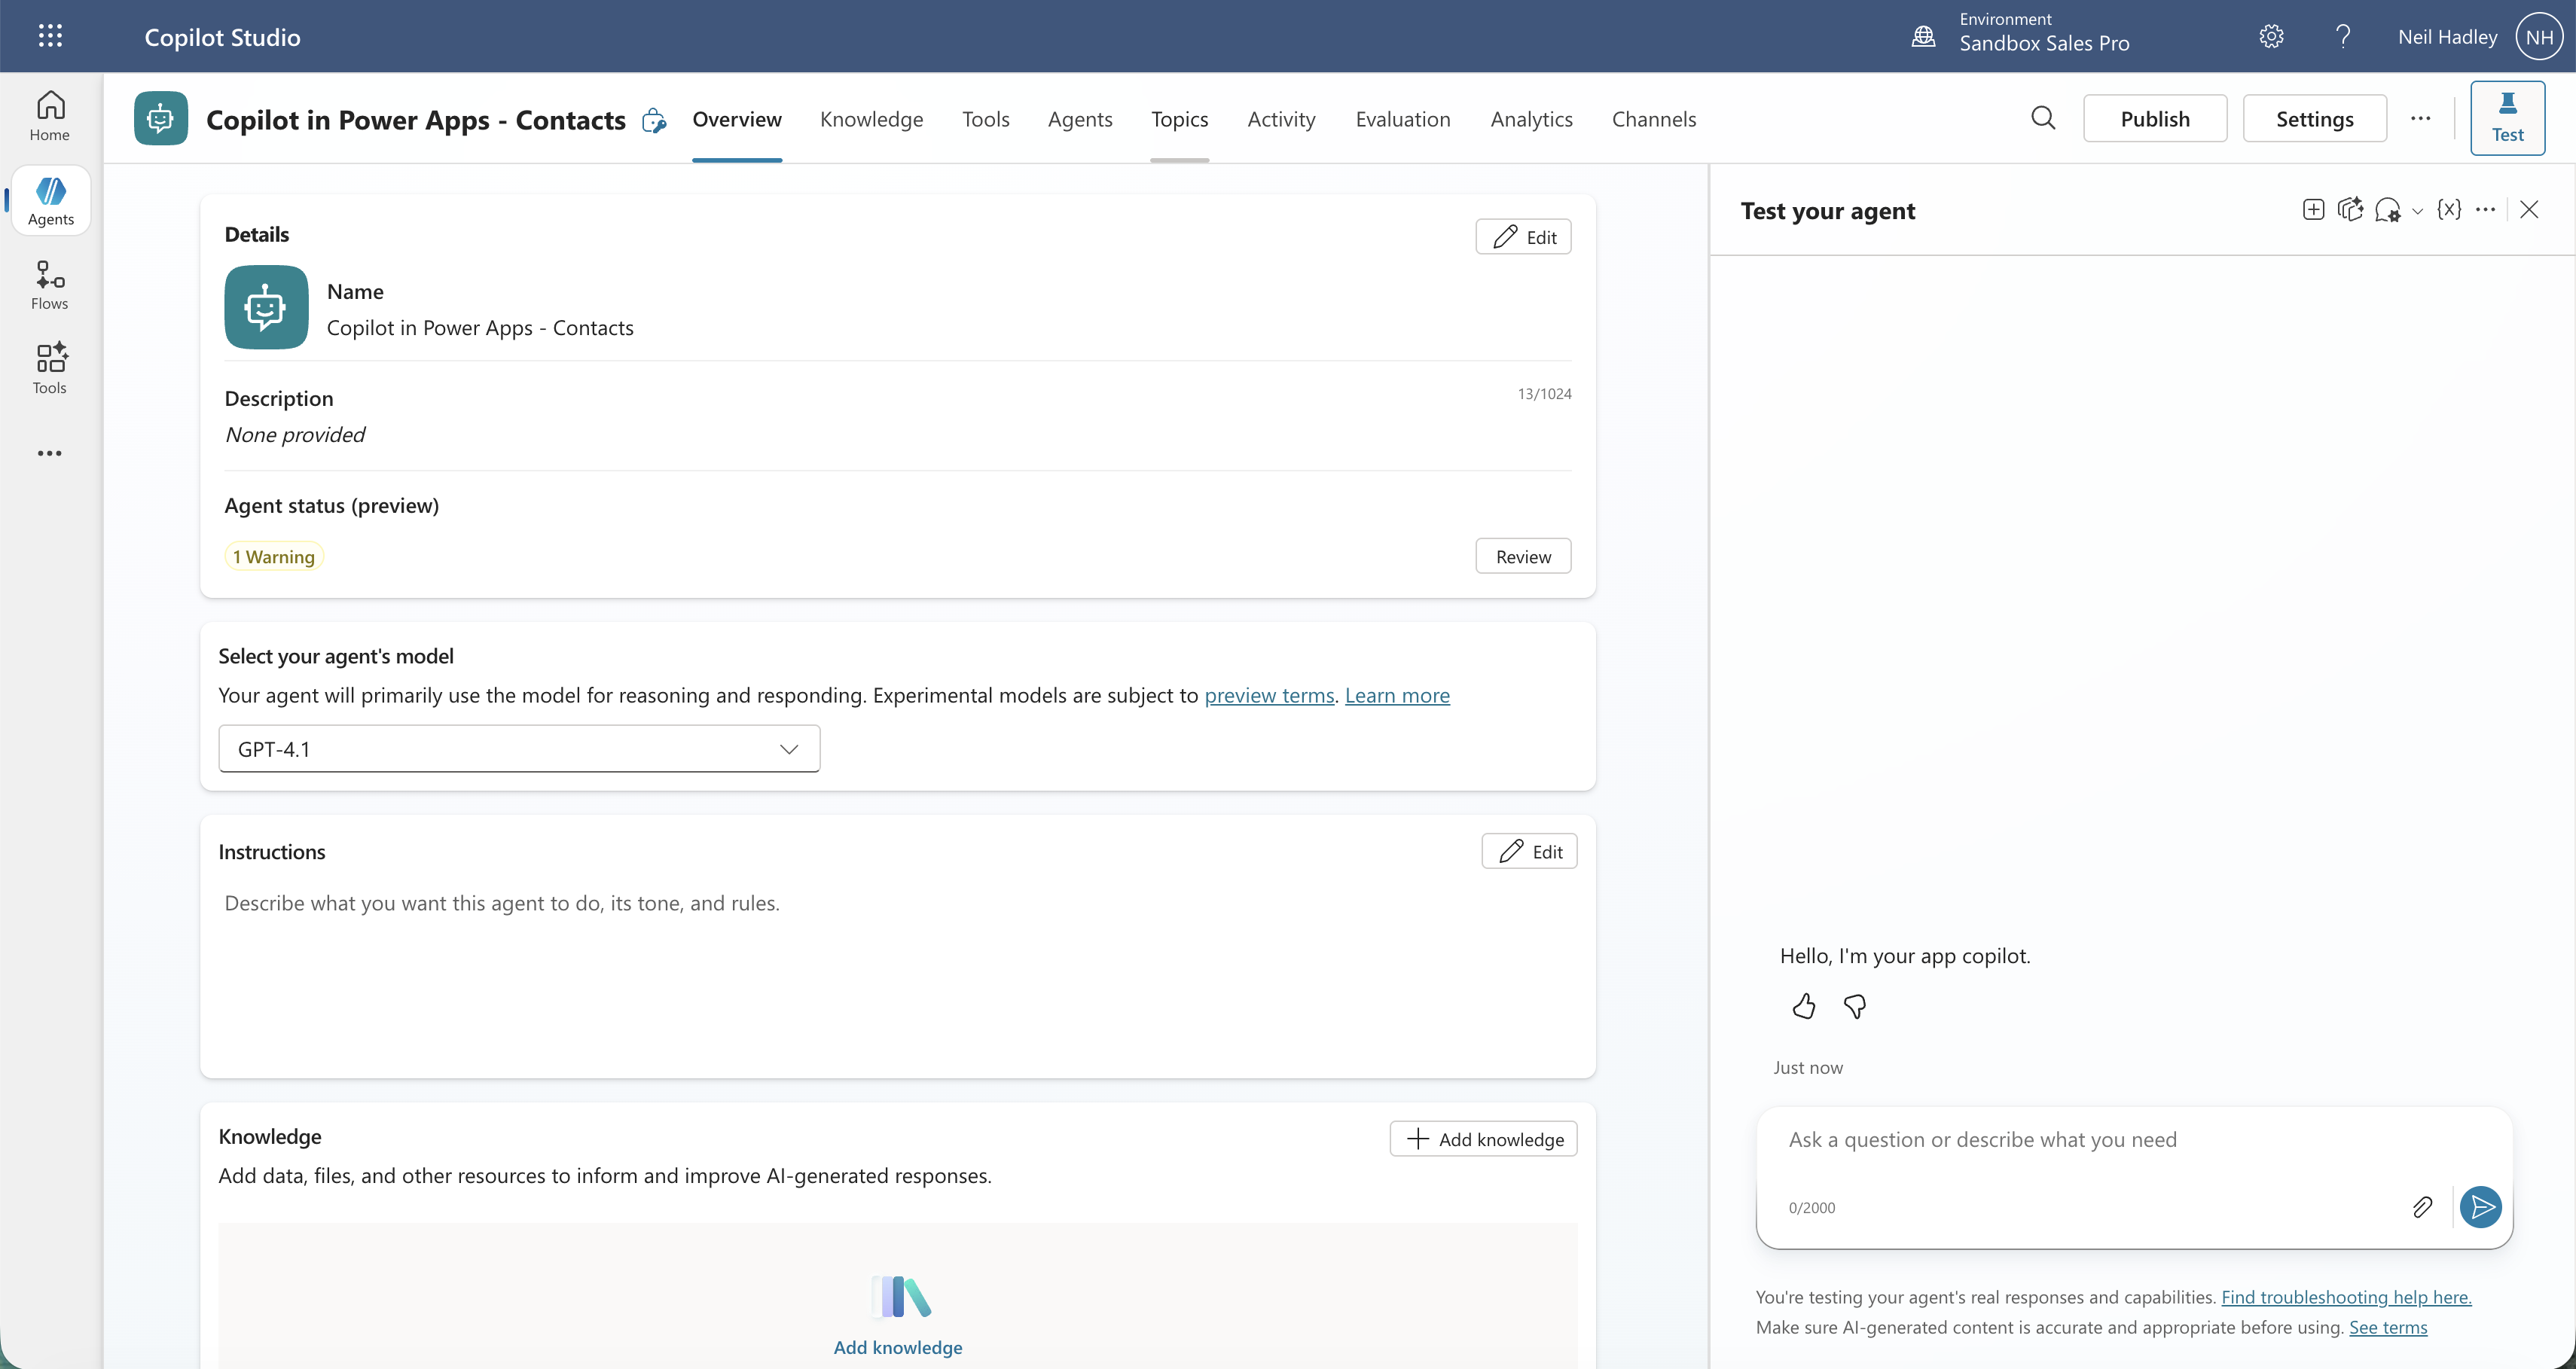Image resolution: width=2576 pixels, height=1369 pixels.
Task: Open Flows in the left sidebar
Action: pos(50,285)
